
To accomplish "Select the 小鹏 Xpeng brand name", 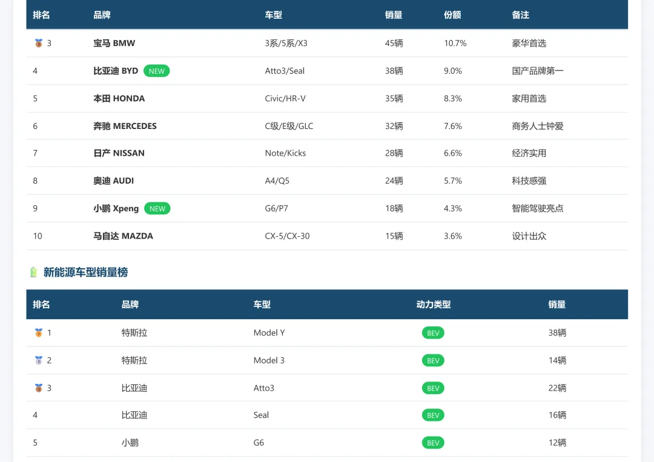I will click(x=116, y=208).
